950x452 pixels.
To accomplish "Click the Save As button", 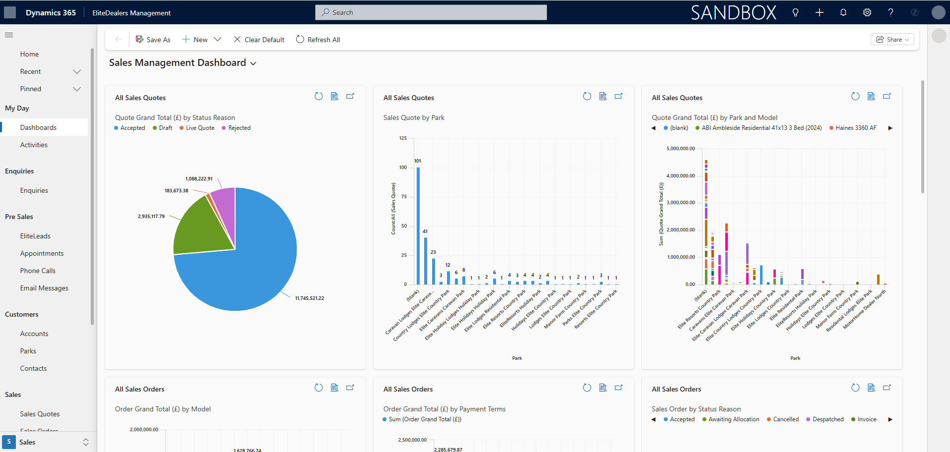I will click(153, 40).
